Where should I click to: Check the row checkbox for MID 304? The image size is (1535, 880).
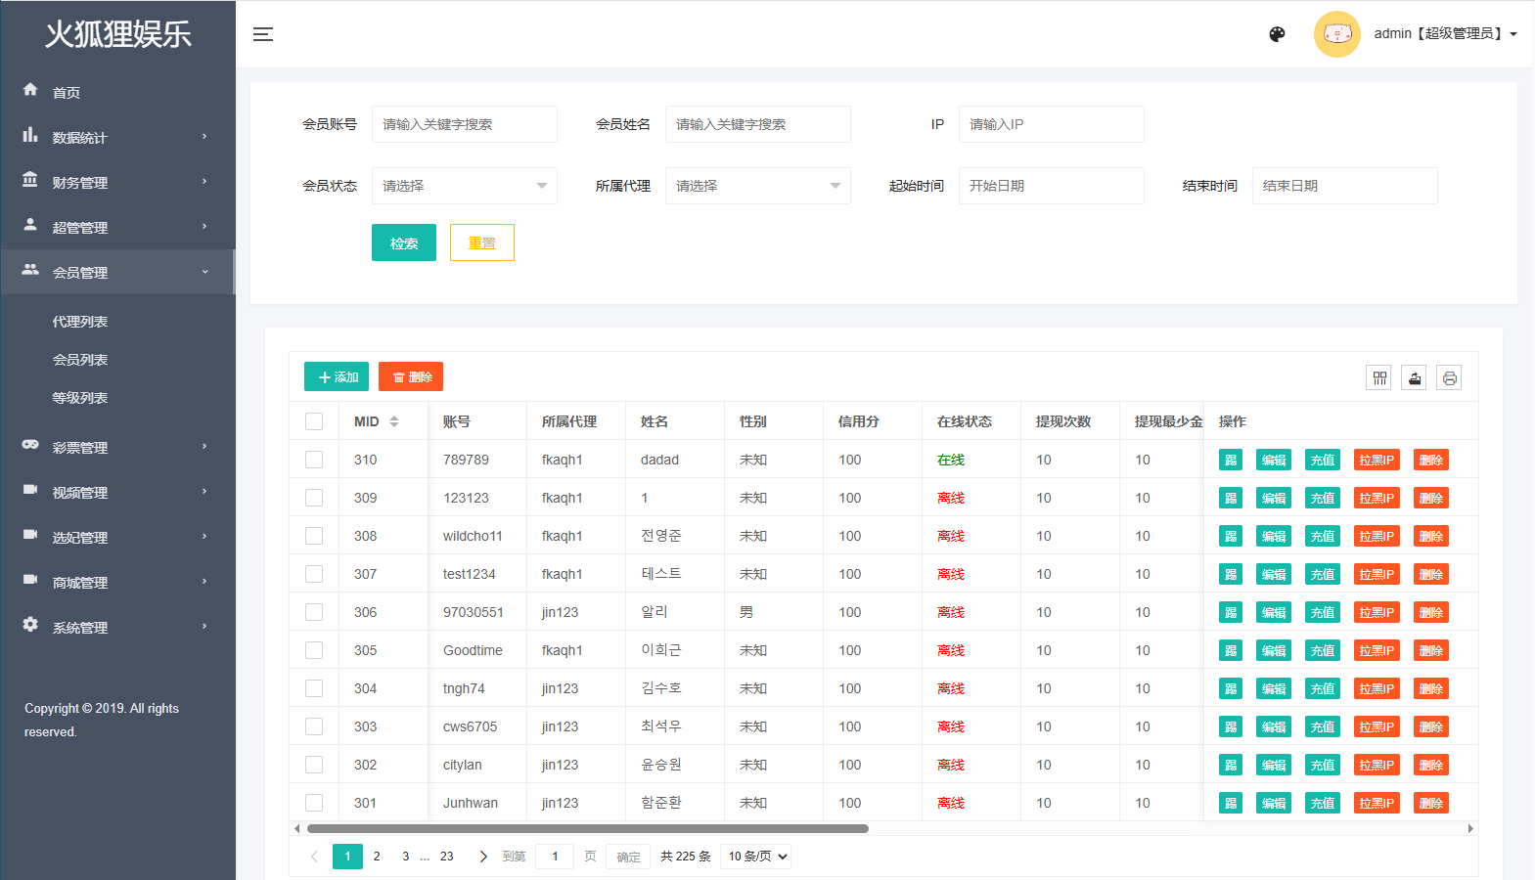click(x=314, y=688)
